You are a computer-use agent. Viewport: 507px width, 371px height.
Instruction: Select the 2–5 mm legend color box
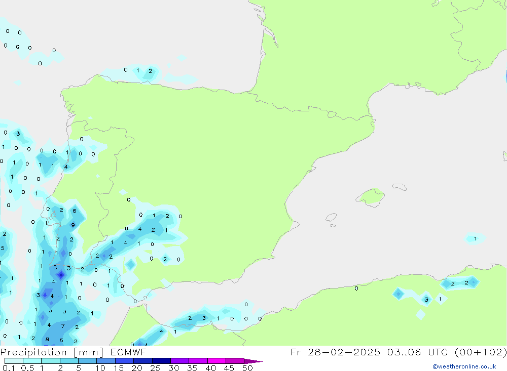pyautogui.click(x=69, y=361)
